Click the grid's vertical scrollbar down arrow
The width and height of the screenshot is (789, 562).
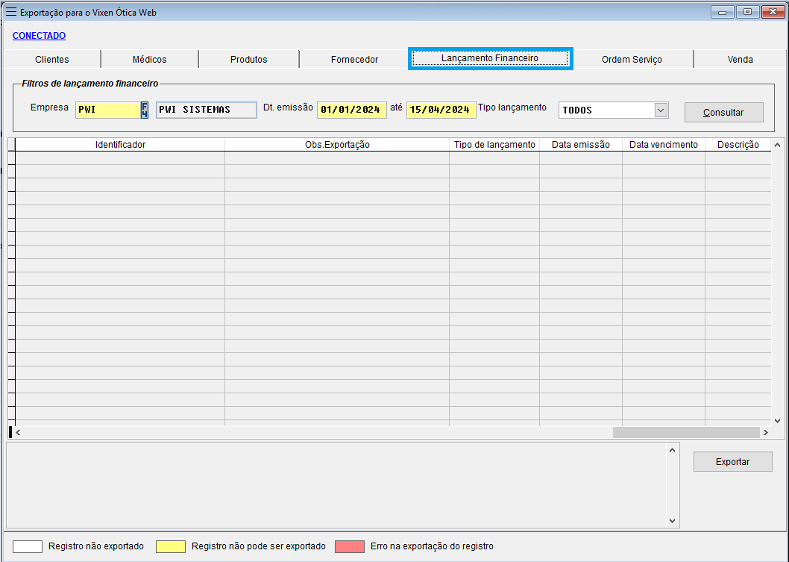click(777, 420)
